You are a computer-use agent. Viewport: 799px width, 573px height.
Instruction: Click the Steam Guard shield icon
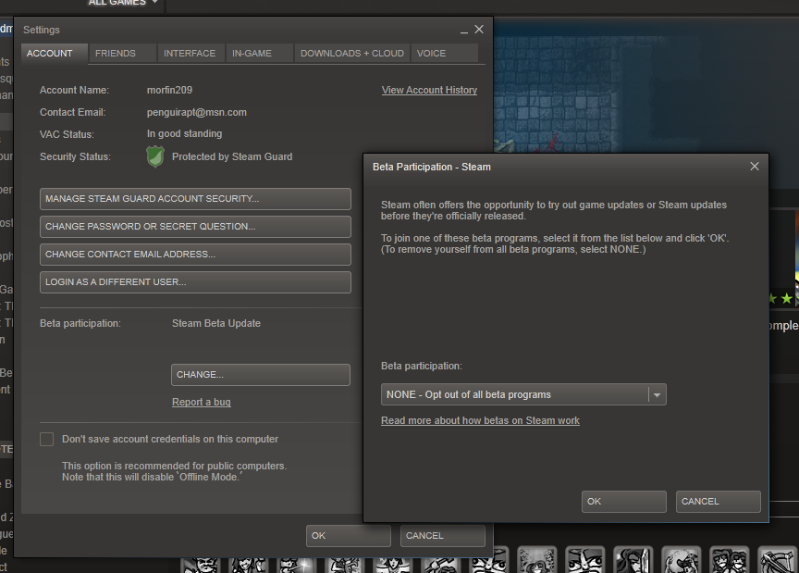[x=155, y=156]
